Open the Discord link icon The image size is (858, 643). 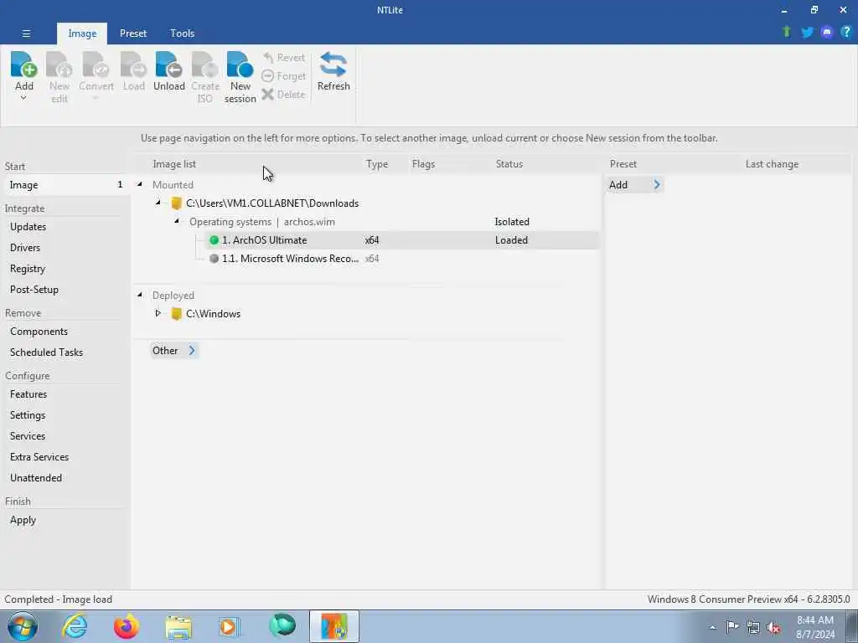tap(827, 33)
